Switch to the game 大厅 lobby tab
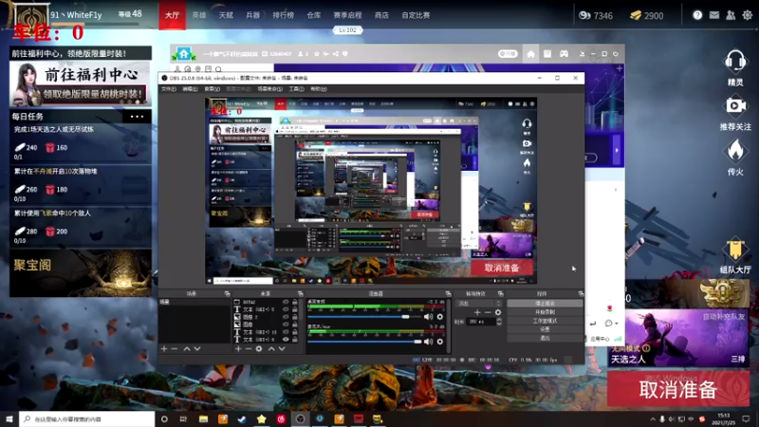 [173, 15]
